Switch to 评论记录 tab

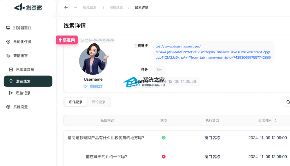(x=99, y=102)
